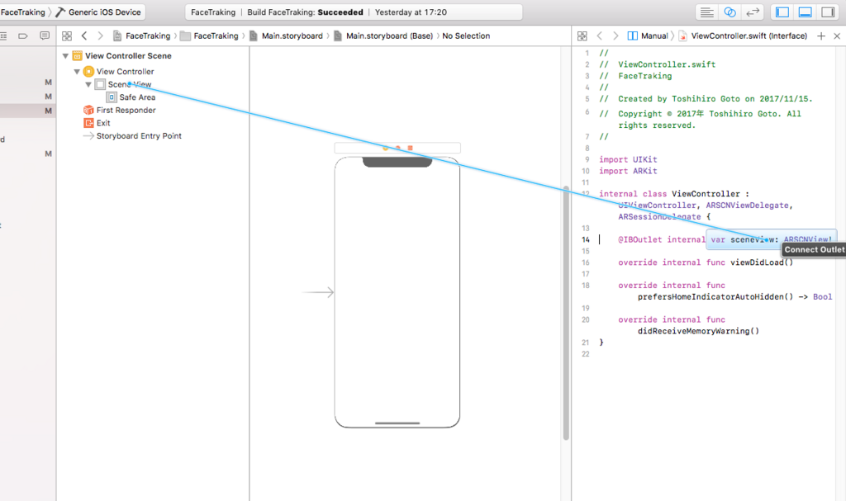This screenshot has height=501, width=846.
Task: Open the Manual assistant mode menu
Action: (x=648, y=35)
